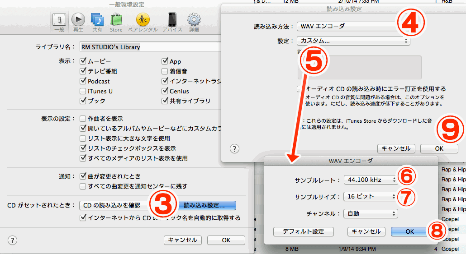Screen dimensions: 466x254
Task: Click the help icon in import settings dialog
Action: coord(234,148)
